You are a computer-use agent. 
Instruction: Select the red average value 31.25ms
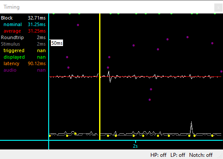(37, 31)
